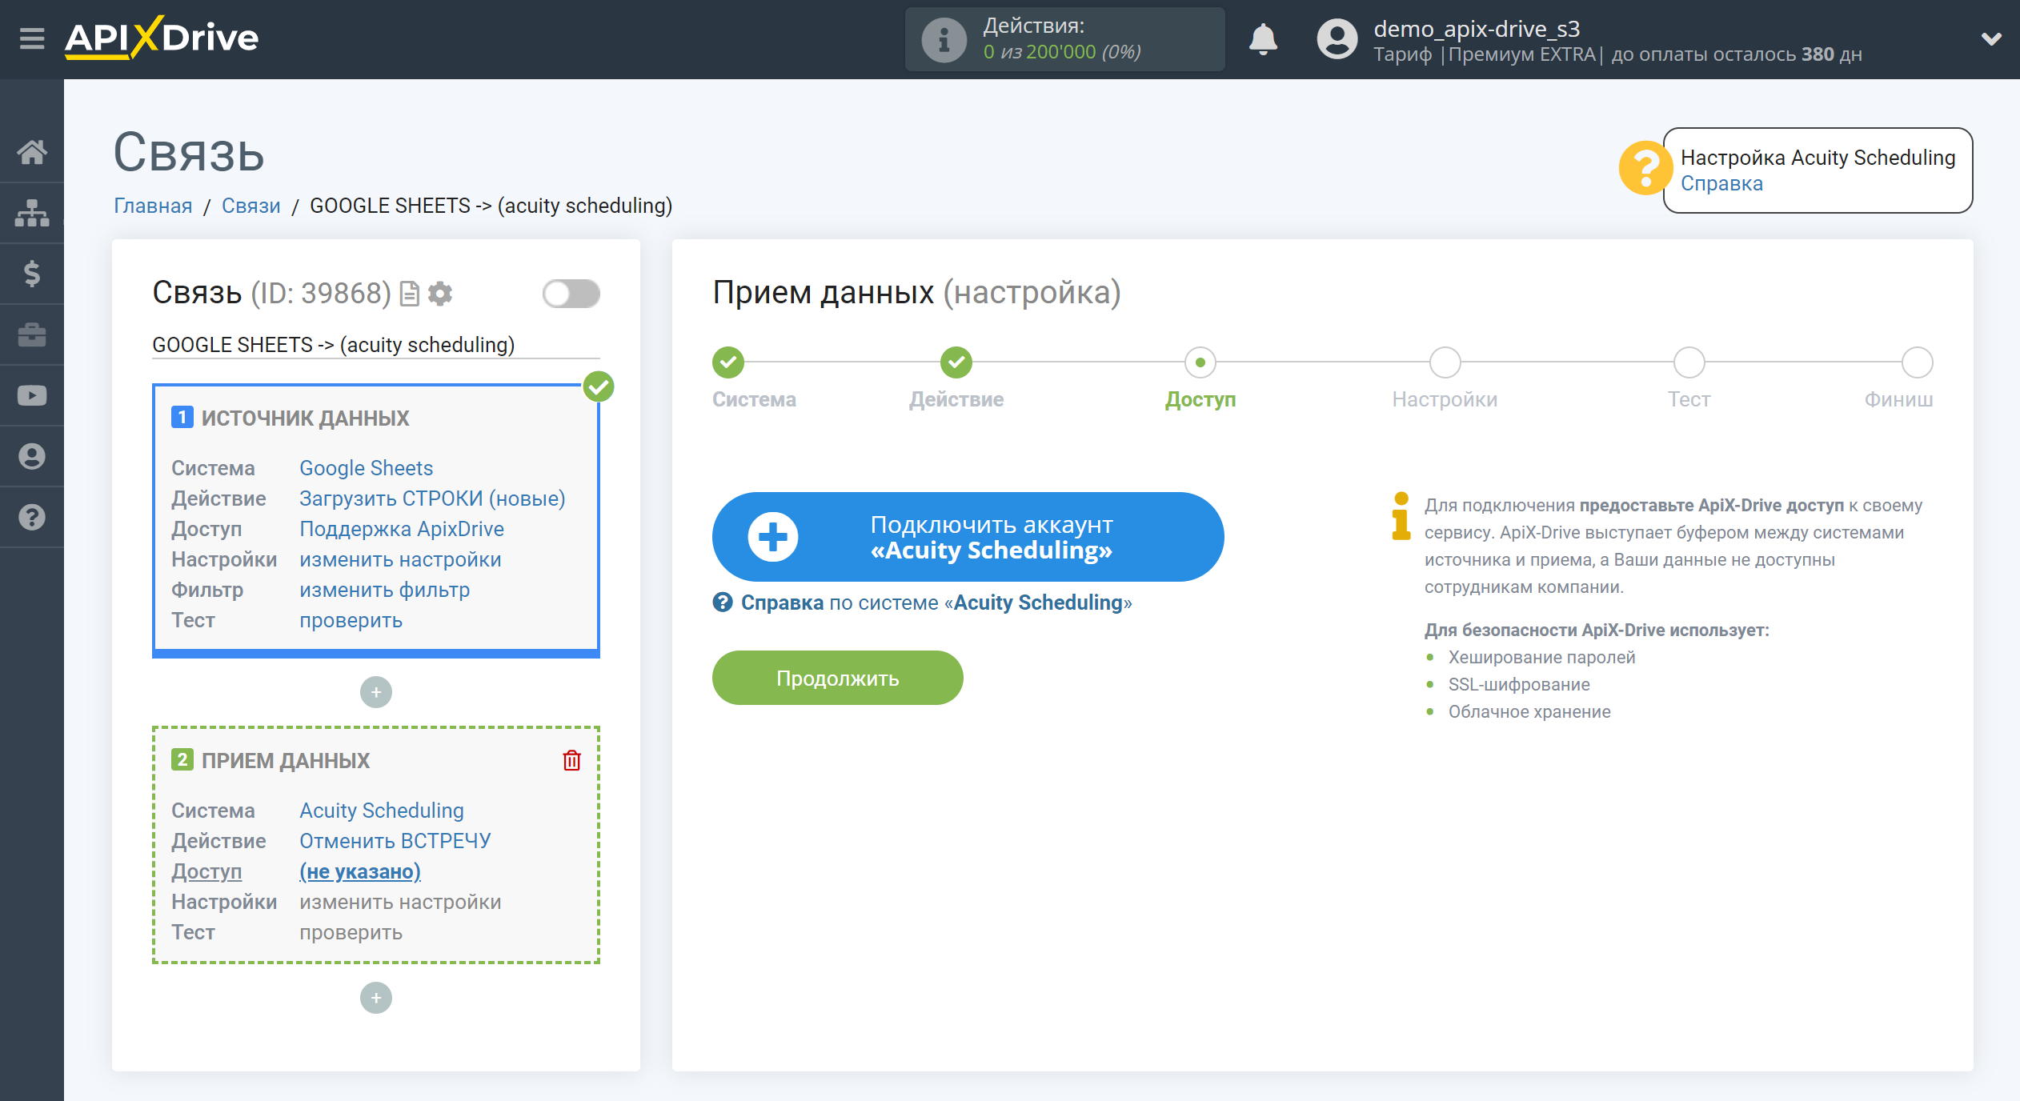Open the connections sitemap icon in sidebar
The height and width of the screenshot is (1101, 2020).
pos(32,213)
